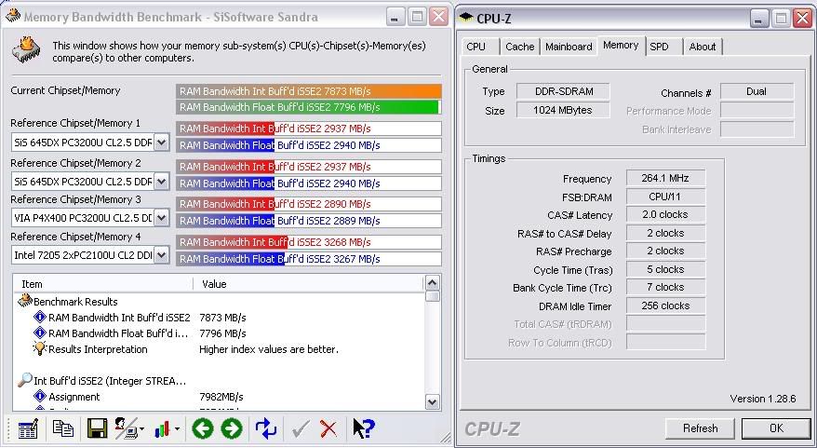Screen dimensions: 817x448
Task: Click the Benchmark Results chip icon
Action: (24, 301)
